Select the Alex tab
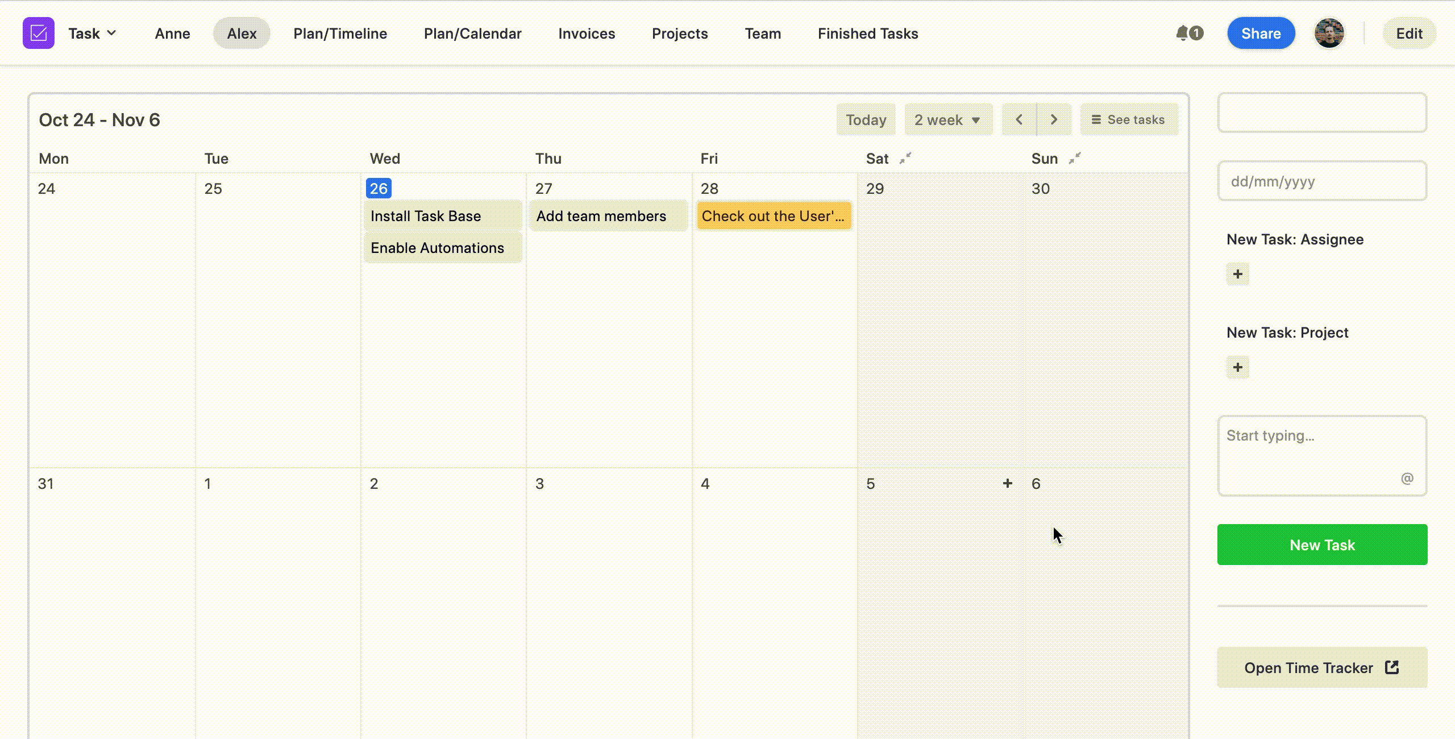 (242, 34)
